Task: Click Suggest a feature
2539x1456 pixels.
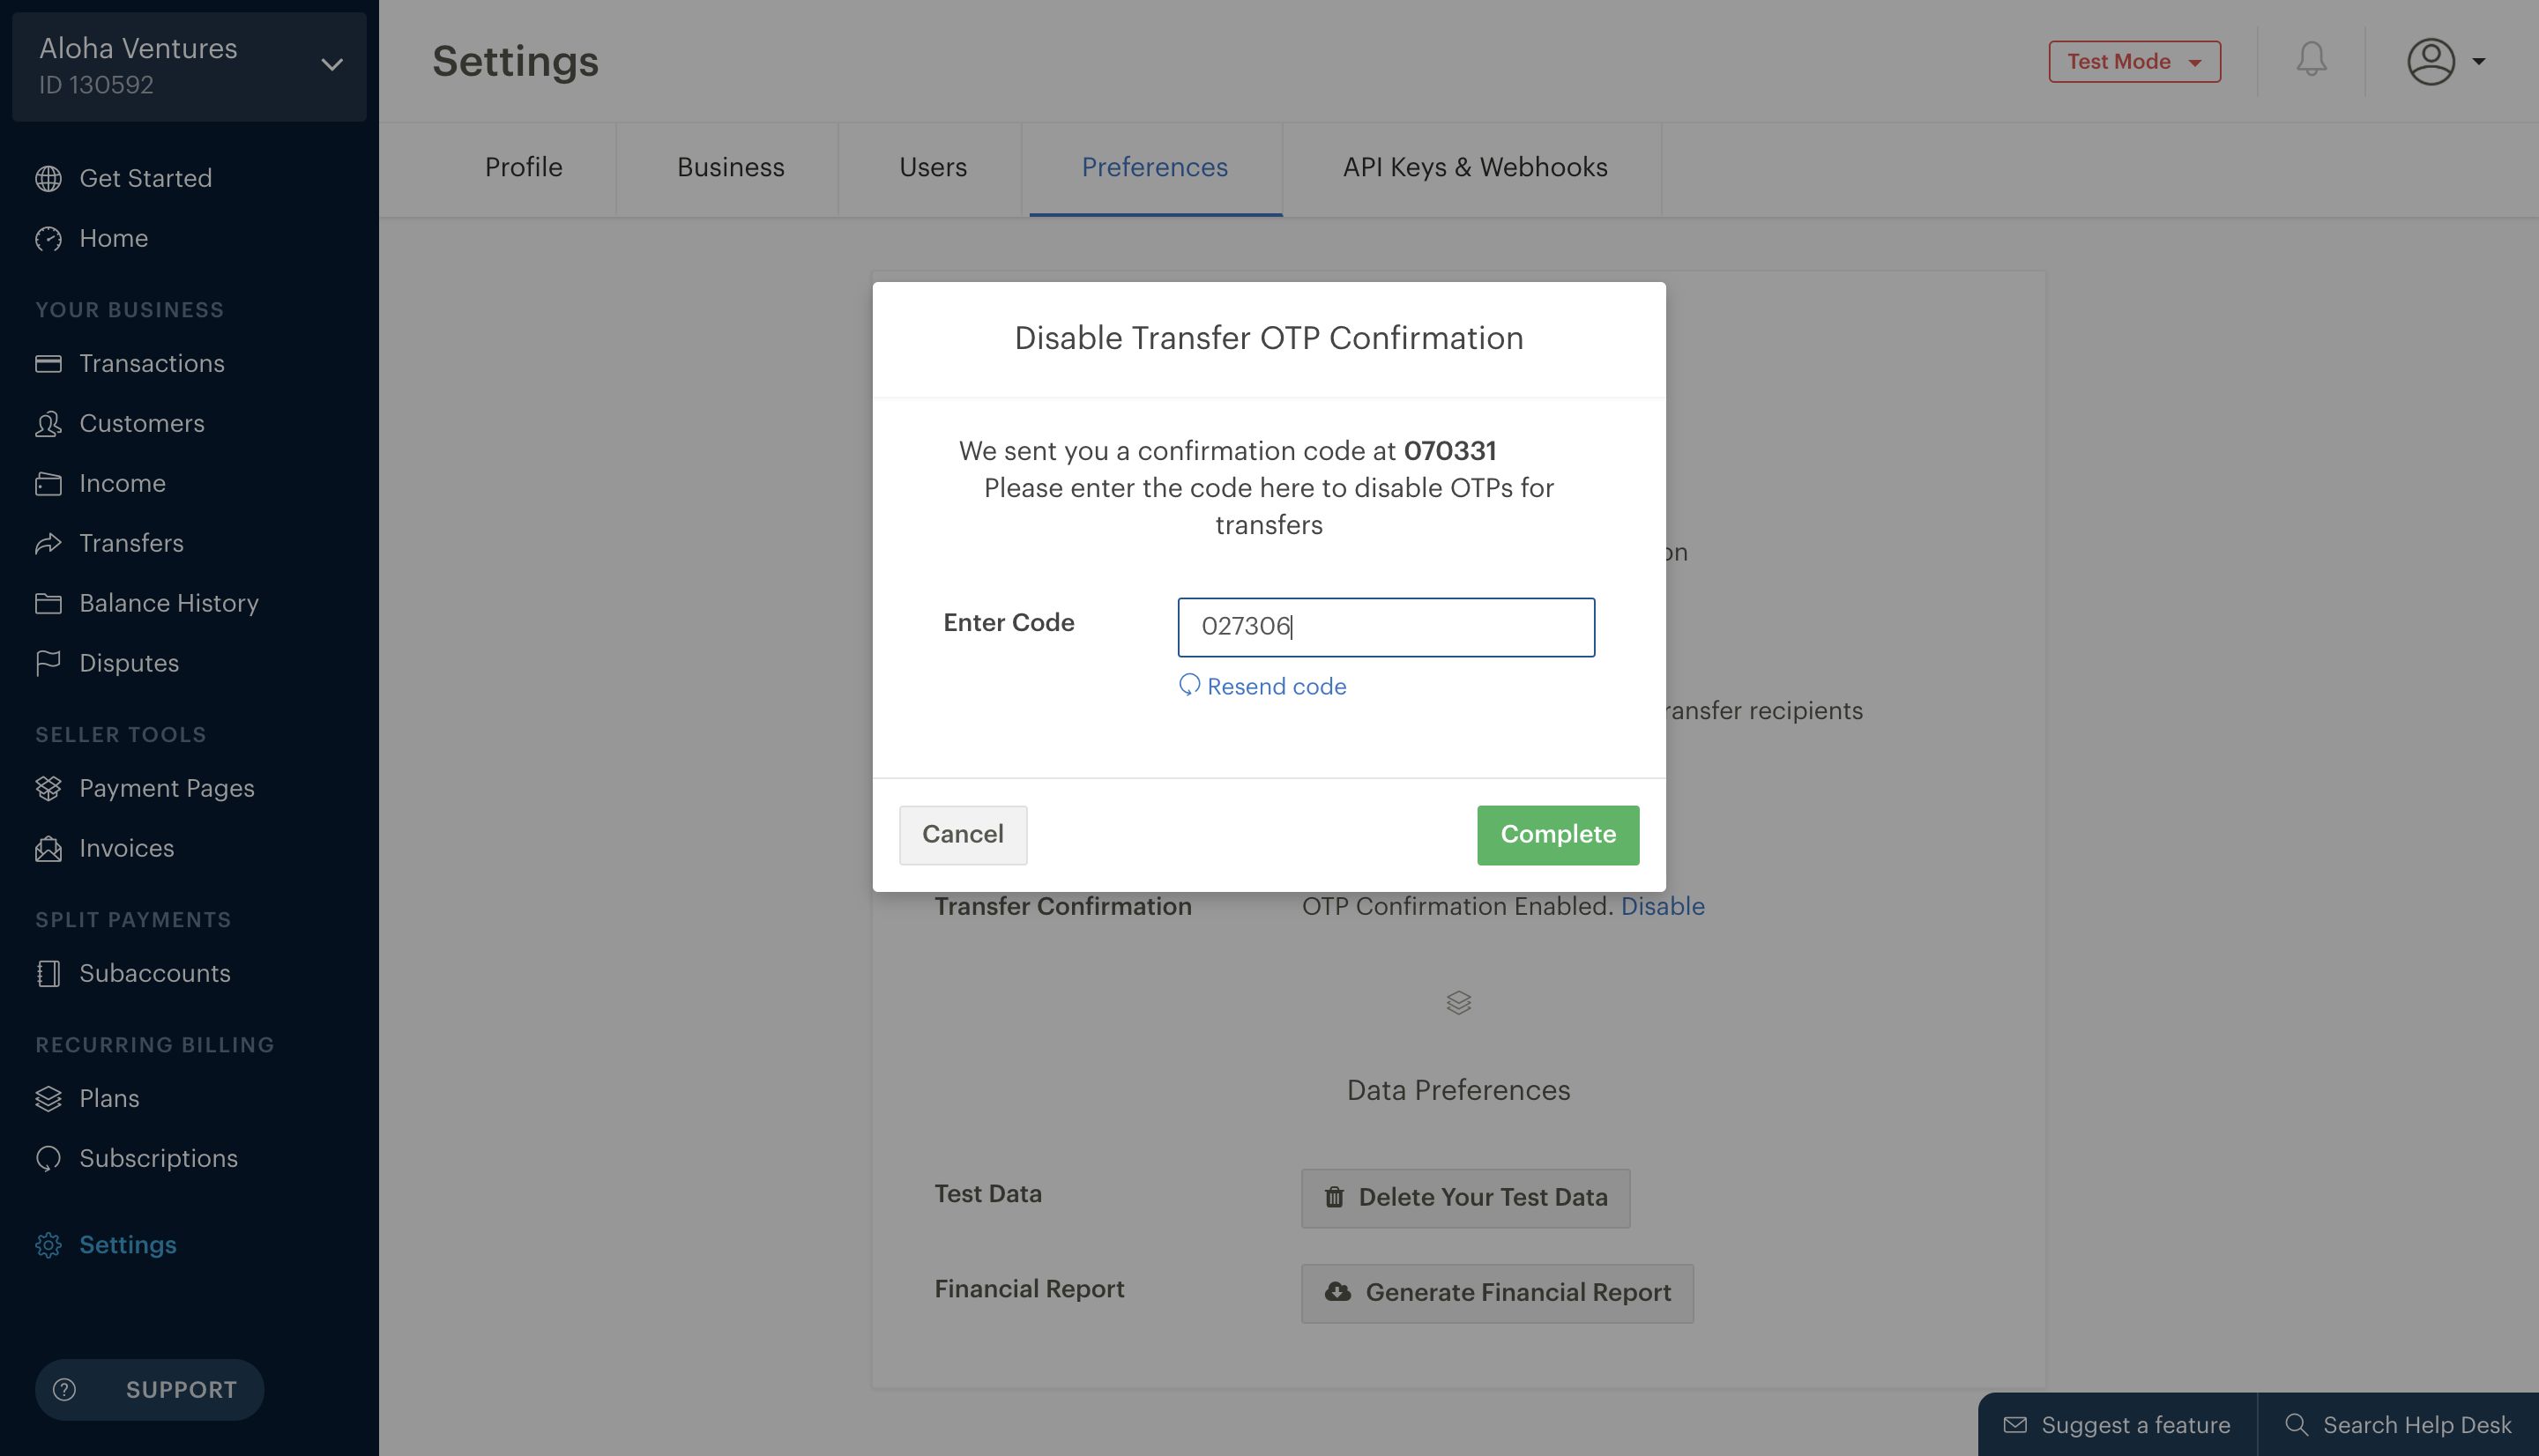Action: [2116, 1424]
